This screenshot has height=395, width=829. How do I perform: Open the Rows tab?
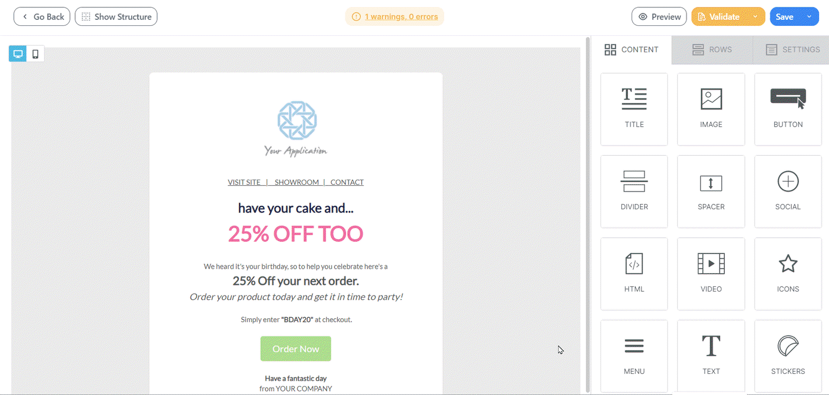[712, 50]
